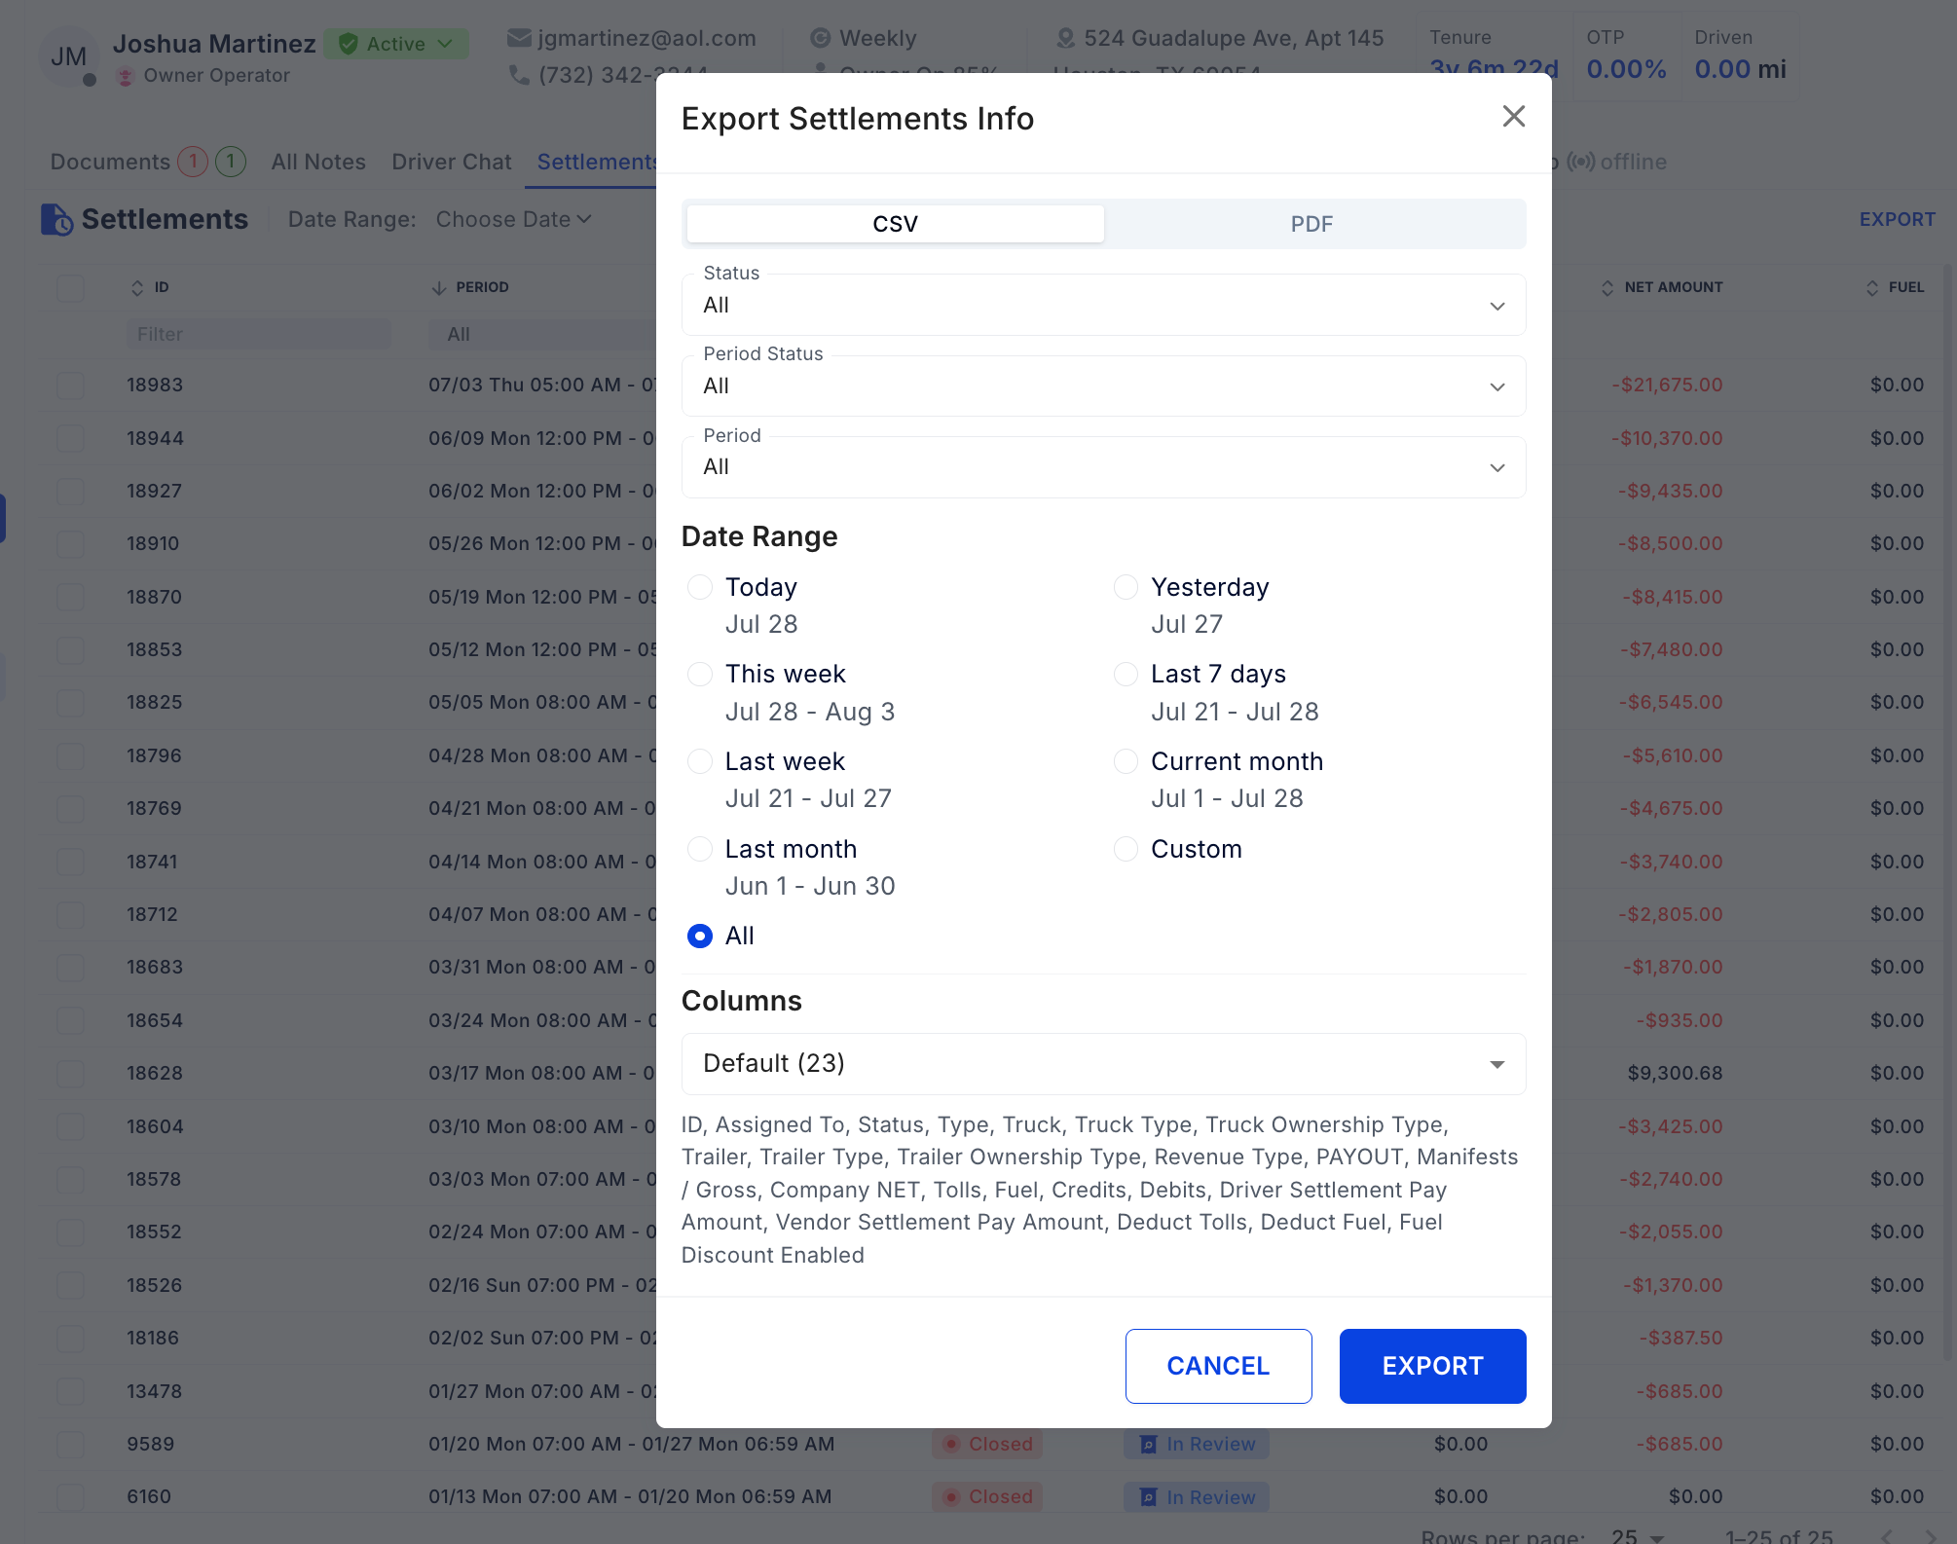
Task: Tick checkbox for settlement row 18983
Action: [70, 385]
